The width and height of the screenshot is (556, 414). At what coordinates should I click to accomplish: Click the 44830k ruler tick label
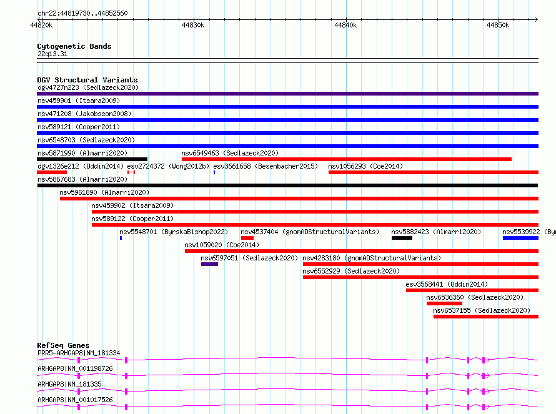[x=193, y=25]
